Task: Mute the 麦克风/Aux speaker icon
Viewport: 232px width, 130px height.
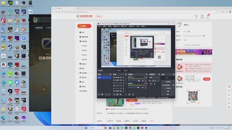Action: tap(143, 81)
